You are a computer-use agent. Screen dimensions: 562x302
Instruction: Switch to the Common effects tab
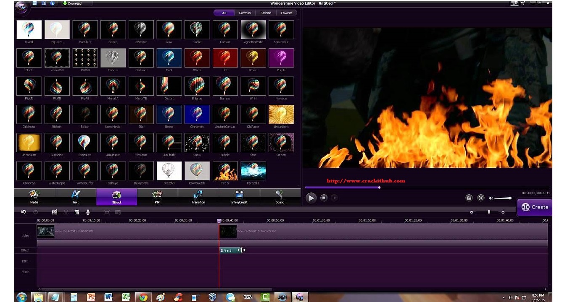coord(245,13)
